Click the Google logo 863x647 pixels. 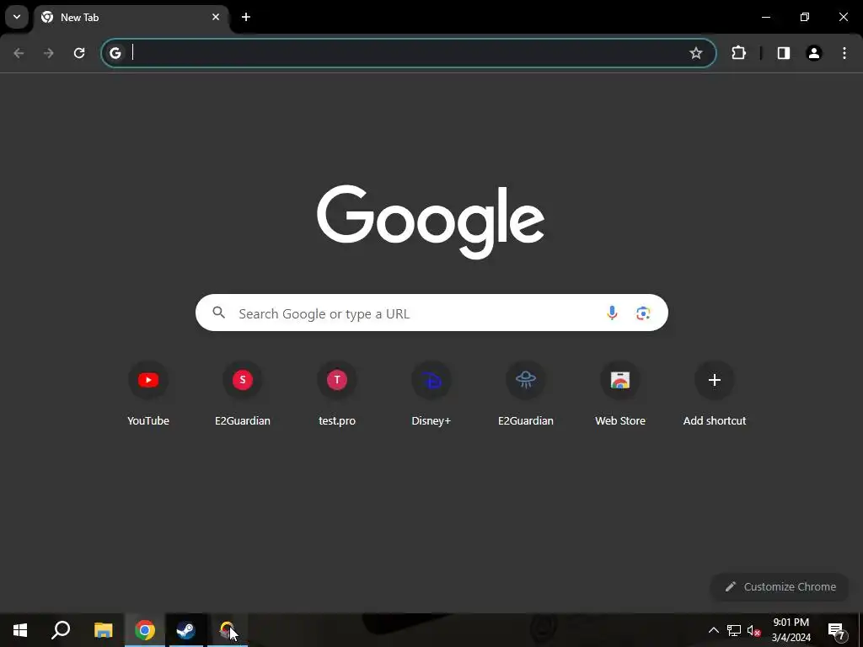tap(431, 222)
